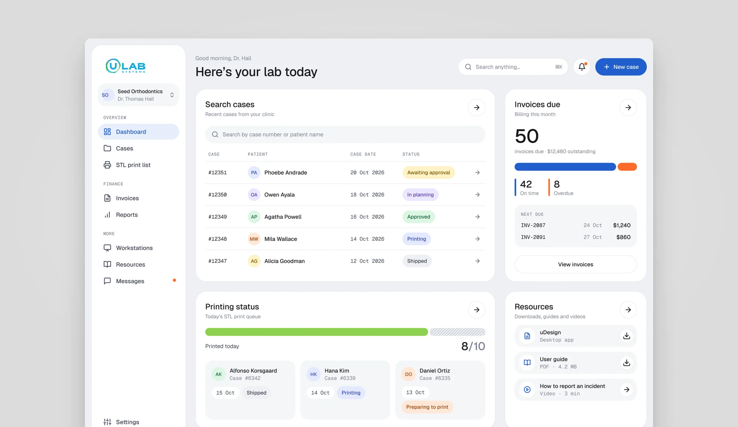Open Resources in the sidebar

point(138,264)
